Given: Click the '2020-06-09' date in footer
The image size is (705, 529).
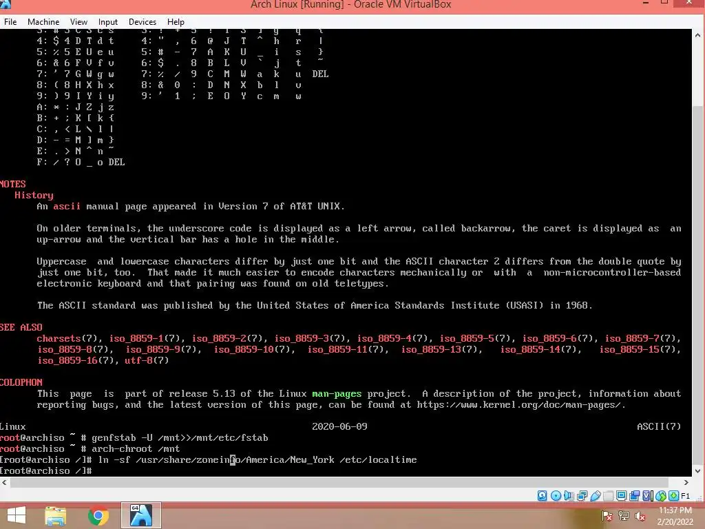Looking at the screenshot, I should tap(339, 426).
